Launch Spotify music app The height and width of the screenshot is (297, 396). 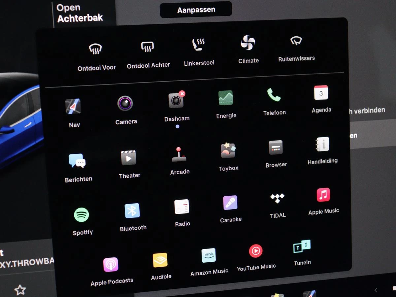[x=82, y=215]
